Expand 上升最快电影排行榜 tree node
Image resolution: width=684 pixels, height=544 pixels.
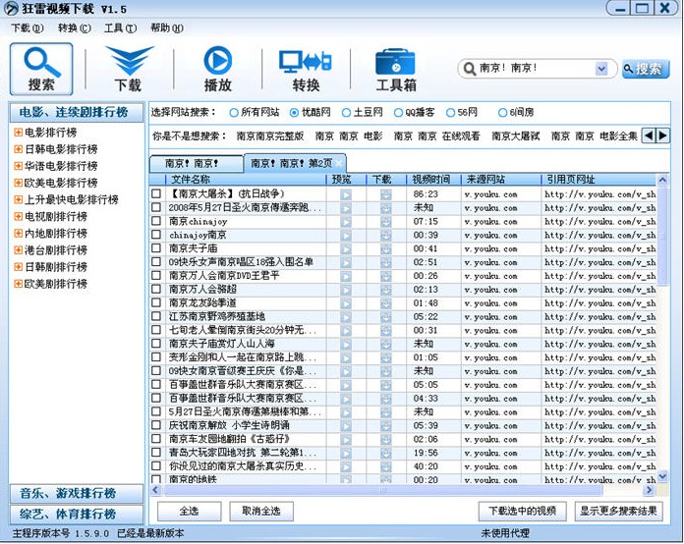[18, 199]
